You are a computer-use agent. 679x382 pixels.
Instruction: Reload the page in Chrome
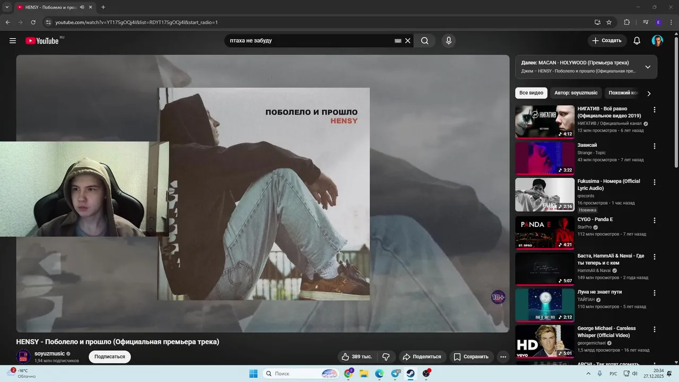(x=33, y=22)
